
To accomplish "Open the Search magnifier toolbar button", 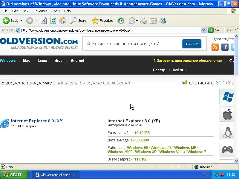I will tap(79, 21).
